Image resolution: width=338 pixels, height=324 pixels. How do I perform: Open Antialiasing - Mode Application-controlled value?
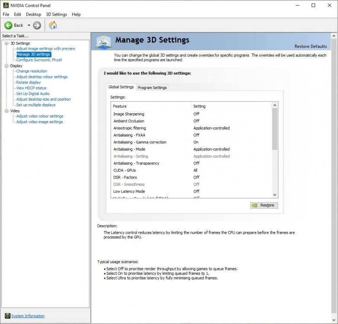[211, 149]
